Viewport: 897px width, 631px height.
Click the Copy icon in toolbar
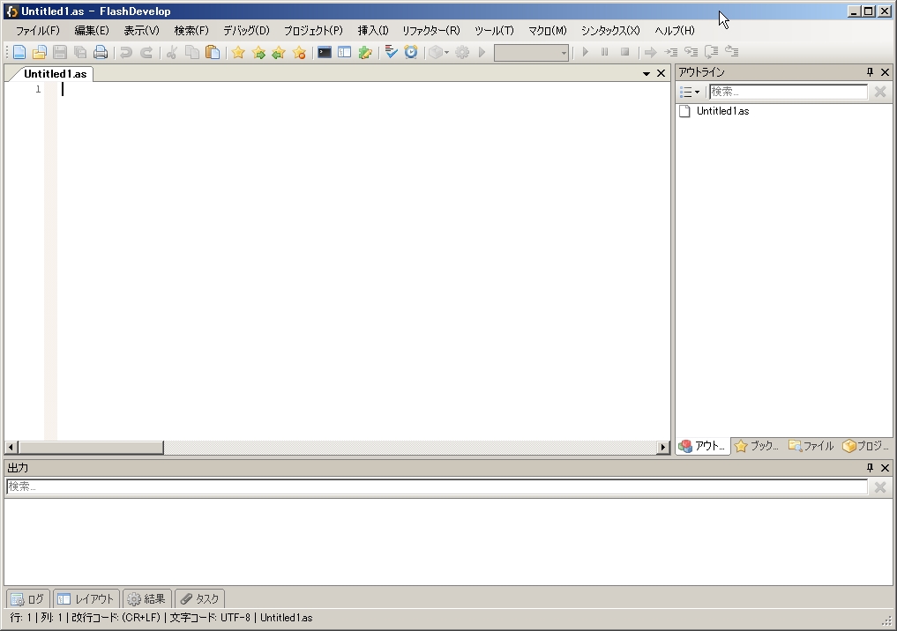tap(192, 53)
